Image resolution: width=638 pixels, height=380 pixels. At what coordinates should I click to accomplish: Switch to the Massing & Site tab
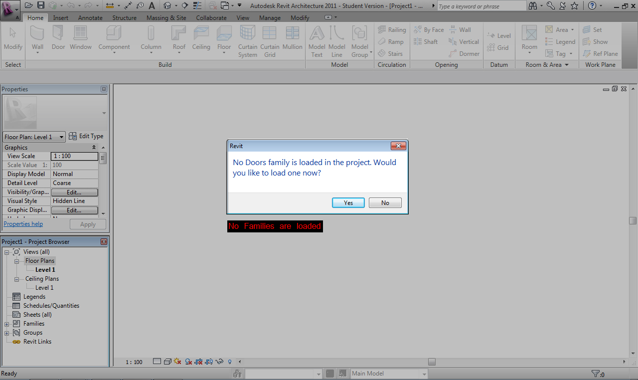(166, 17)
